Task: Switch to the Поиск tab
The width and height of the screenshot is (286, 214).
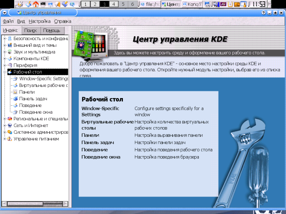Action: coord(30,31)
